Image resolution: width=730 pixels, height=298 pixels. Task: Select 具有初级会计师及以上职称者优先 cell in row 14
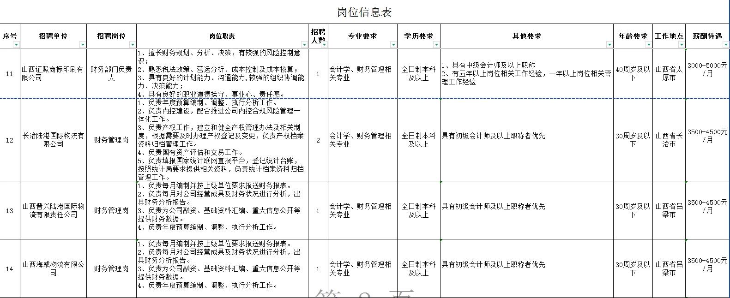point(527,268)
